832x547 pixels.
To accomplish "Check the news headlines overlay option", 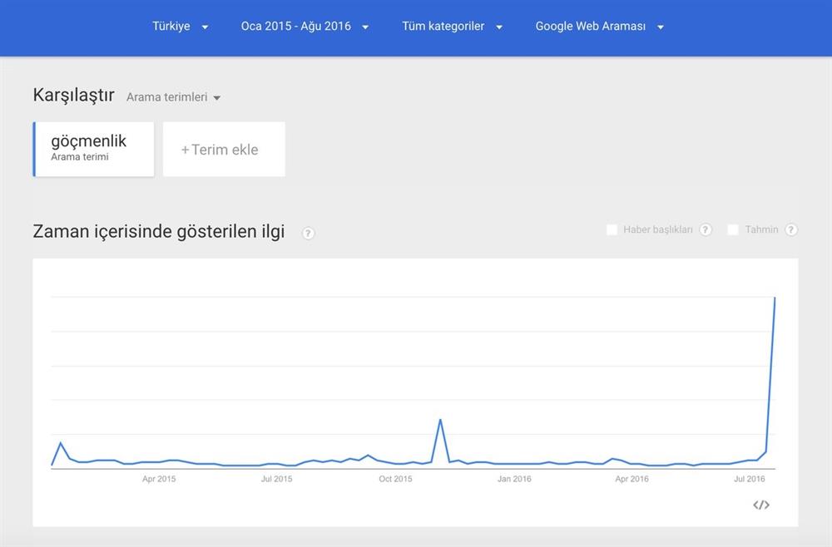I will [x=612, y=229].
